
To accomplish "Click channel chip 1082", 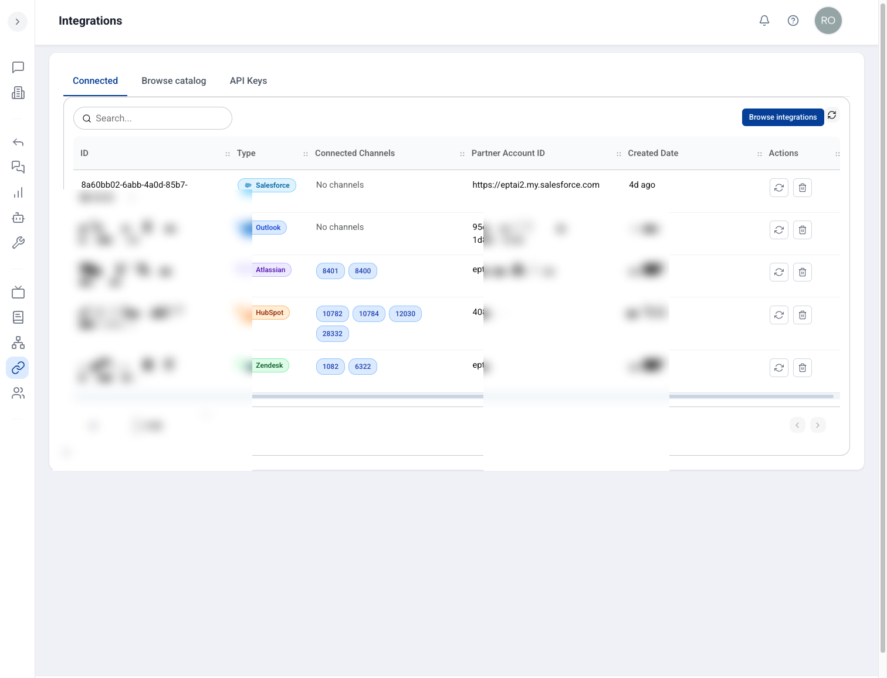I will (330, 367).
